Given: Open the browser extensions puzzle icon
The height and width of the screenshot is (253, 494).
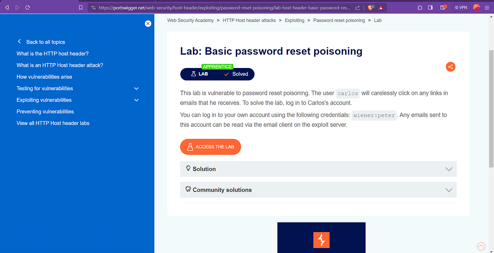Looking at the screenshot, I should (420, 7).
